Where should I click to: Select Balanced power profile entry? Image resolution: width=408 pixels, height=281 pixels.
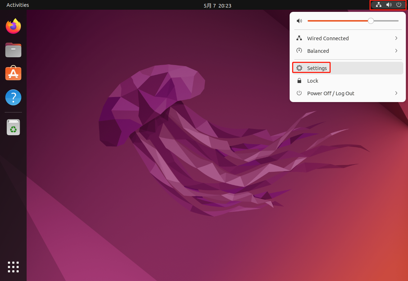[x=348, y=51]
